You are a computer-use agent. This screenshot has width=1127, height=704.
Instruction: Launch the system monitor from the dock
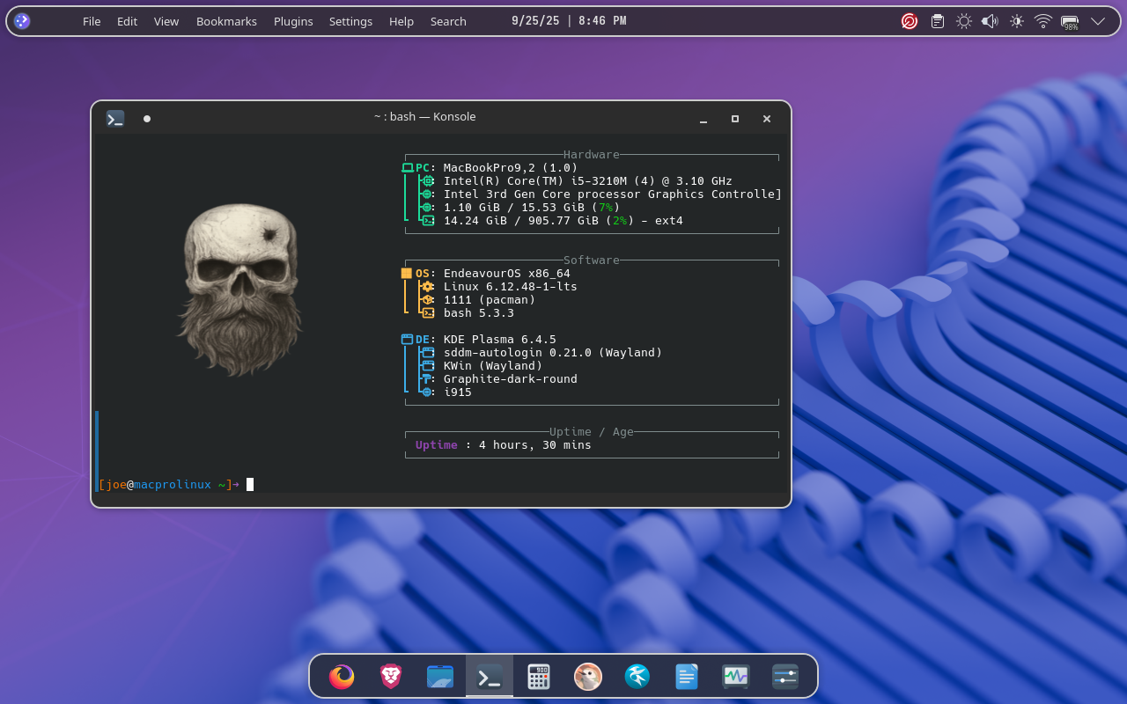[736, 676]
